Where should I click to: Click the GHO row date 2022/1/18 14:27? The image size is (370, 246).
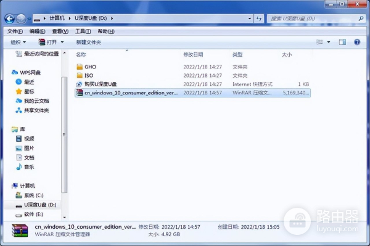(x=202, y=67)
